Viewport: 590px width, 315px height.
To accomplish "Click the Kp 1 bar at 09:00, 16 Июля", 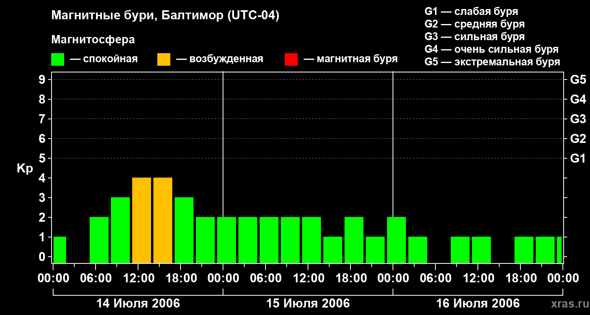I will 460,250.
